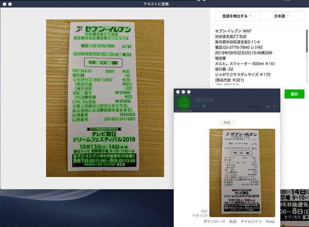The image size is (309, 227).
Task: Click highlighted LINE Pay支払 line on receipt
Action: [x=102, y=101]
